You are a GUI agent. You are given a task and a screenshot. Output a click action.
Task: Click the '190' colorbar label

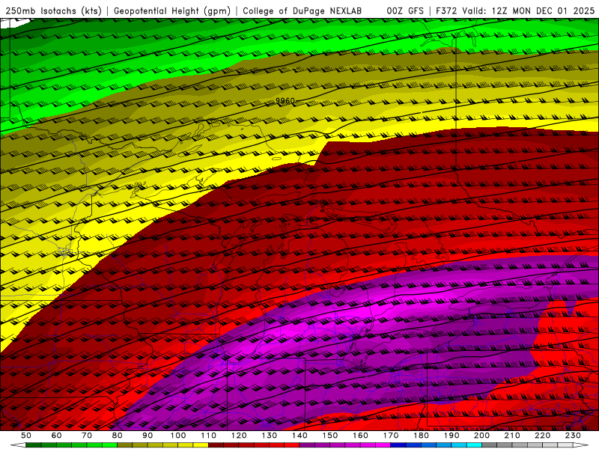pyautogui.click(x=451, y=436)
